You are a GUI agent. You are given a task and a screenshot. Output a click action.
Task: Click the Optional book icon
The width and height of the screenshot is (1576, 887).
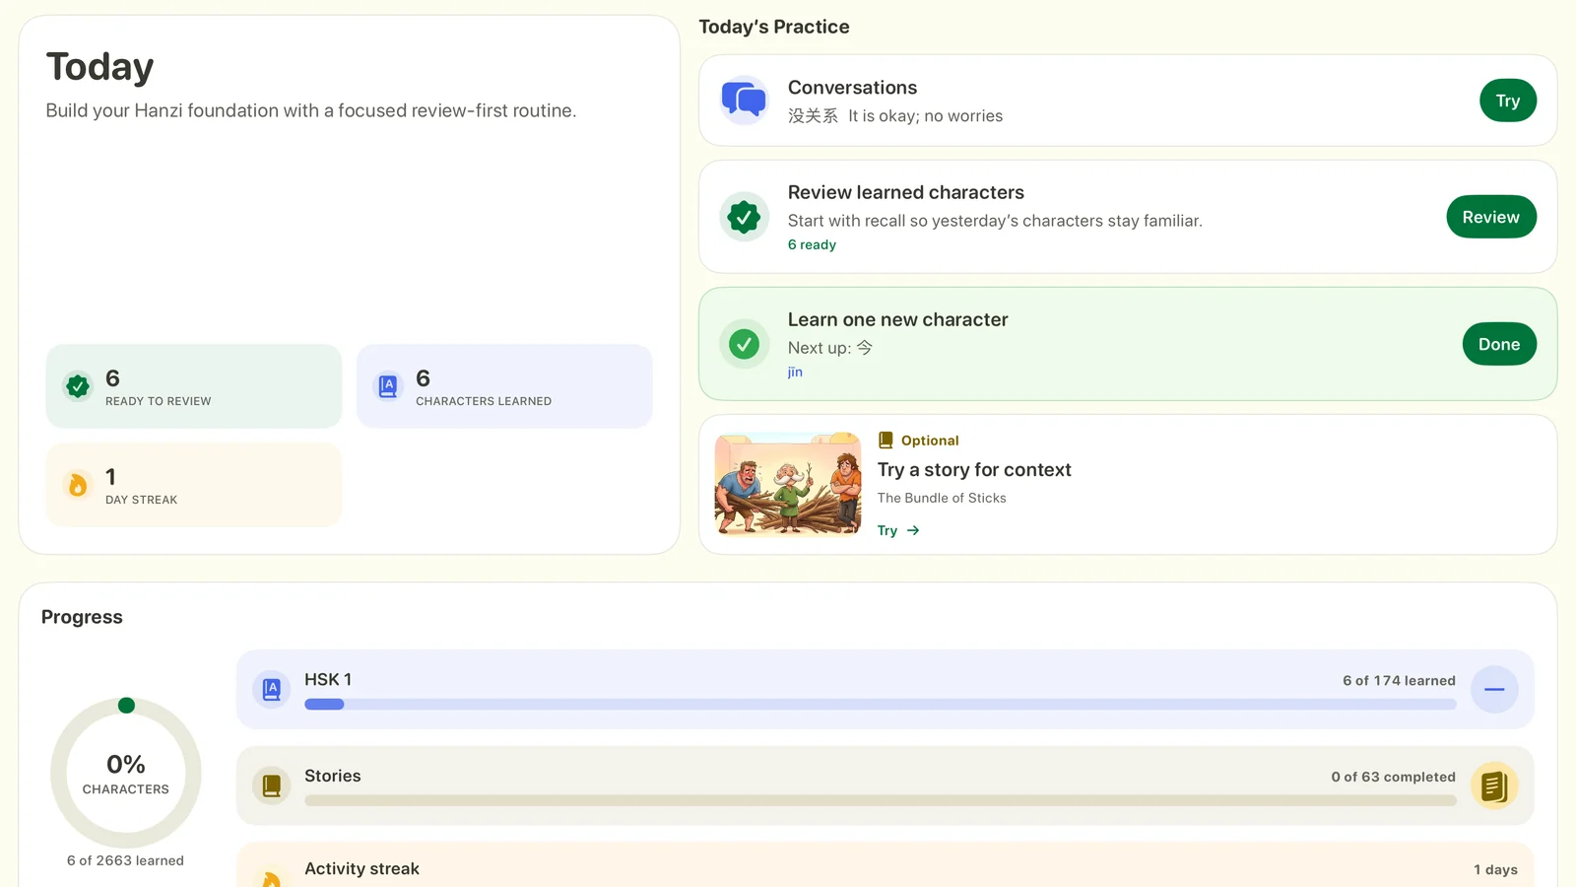[886, 441]
